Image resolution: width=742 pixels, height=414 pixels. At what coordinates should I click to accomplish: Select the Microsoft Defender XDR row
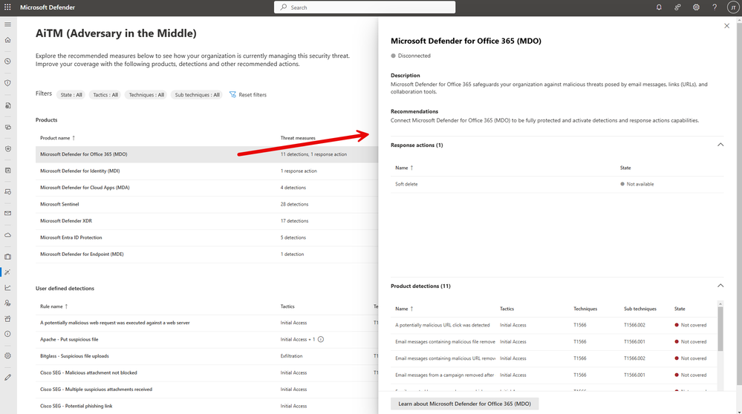[x=206, y=220]
